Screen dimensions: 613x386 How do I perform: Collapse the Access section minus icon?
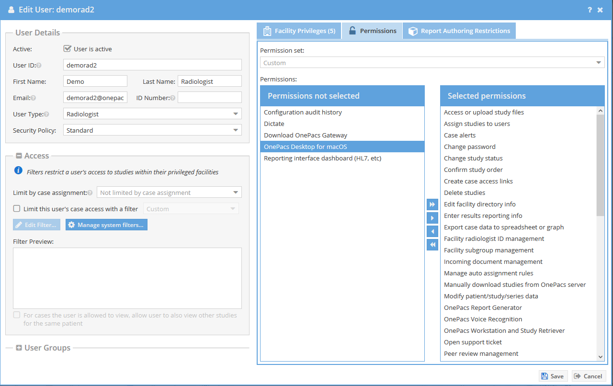point(19,156)
